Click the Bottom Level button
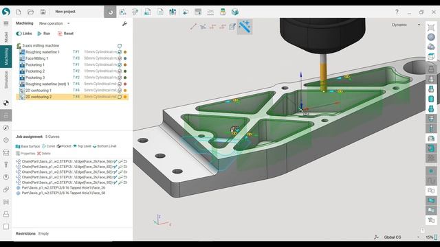 pyautogui.click(x=104, y=146)
